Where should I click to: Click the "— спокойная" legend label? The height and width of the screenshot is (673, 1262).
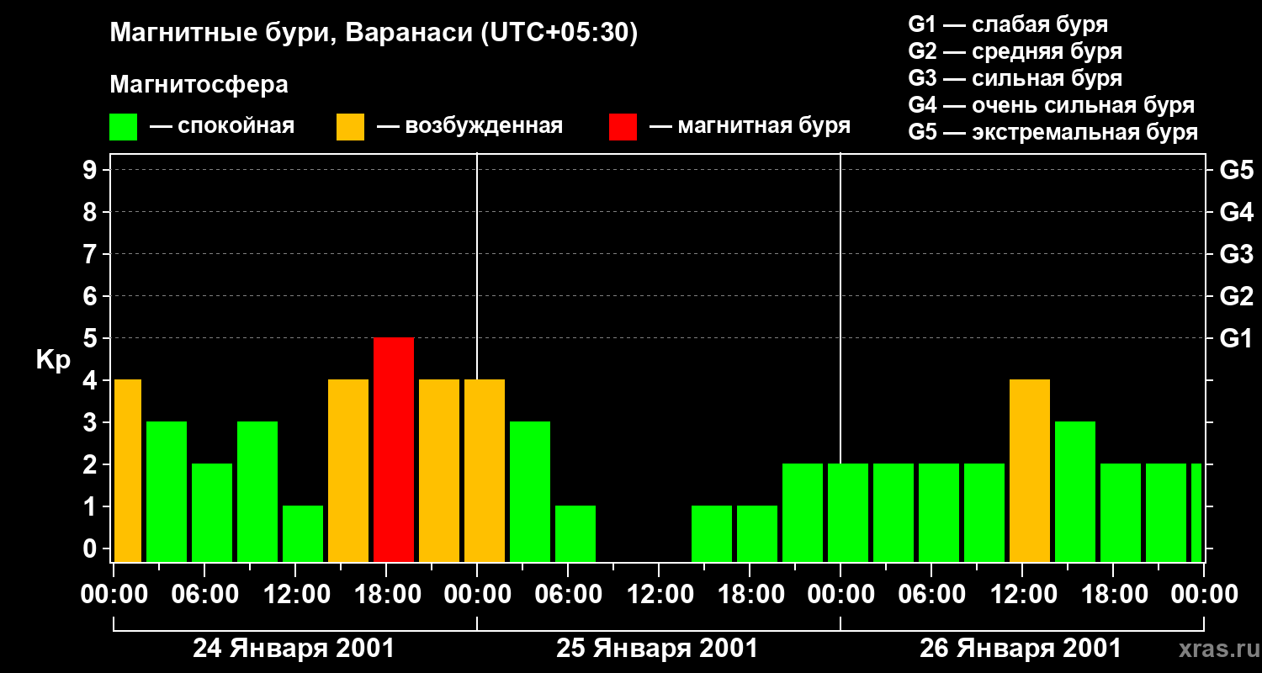click(222, 127)
